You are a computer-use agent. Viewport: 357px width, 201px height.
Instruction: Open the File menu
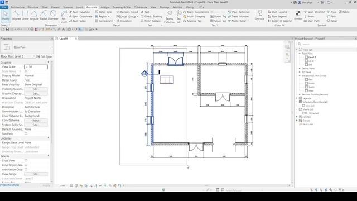click(x=4, y=7)
